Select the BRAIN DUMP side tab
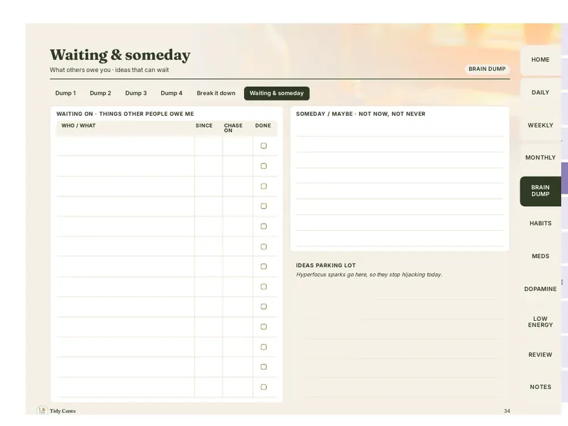This screenshot has height=426, width=568. (x=540, y=191)
